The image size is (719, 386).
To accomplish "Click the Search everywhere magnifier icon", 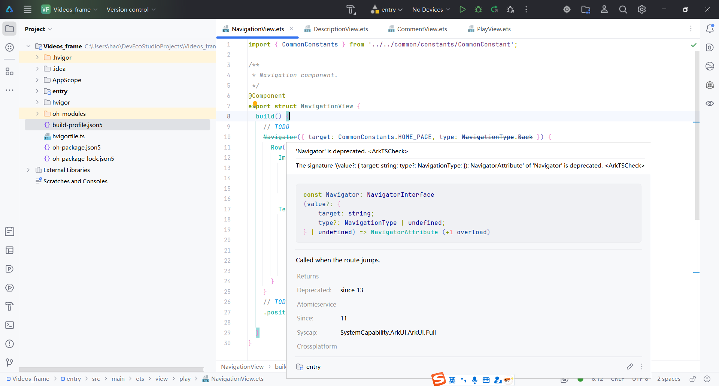I will (623, 9).
